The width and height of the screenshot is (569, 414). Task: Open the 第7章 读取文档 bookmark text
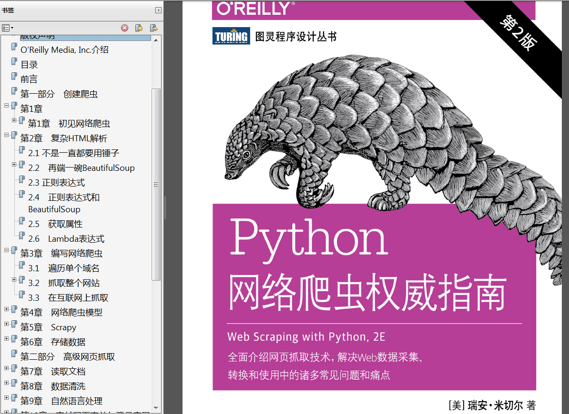(x=53, y=372)
